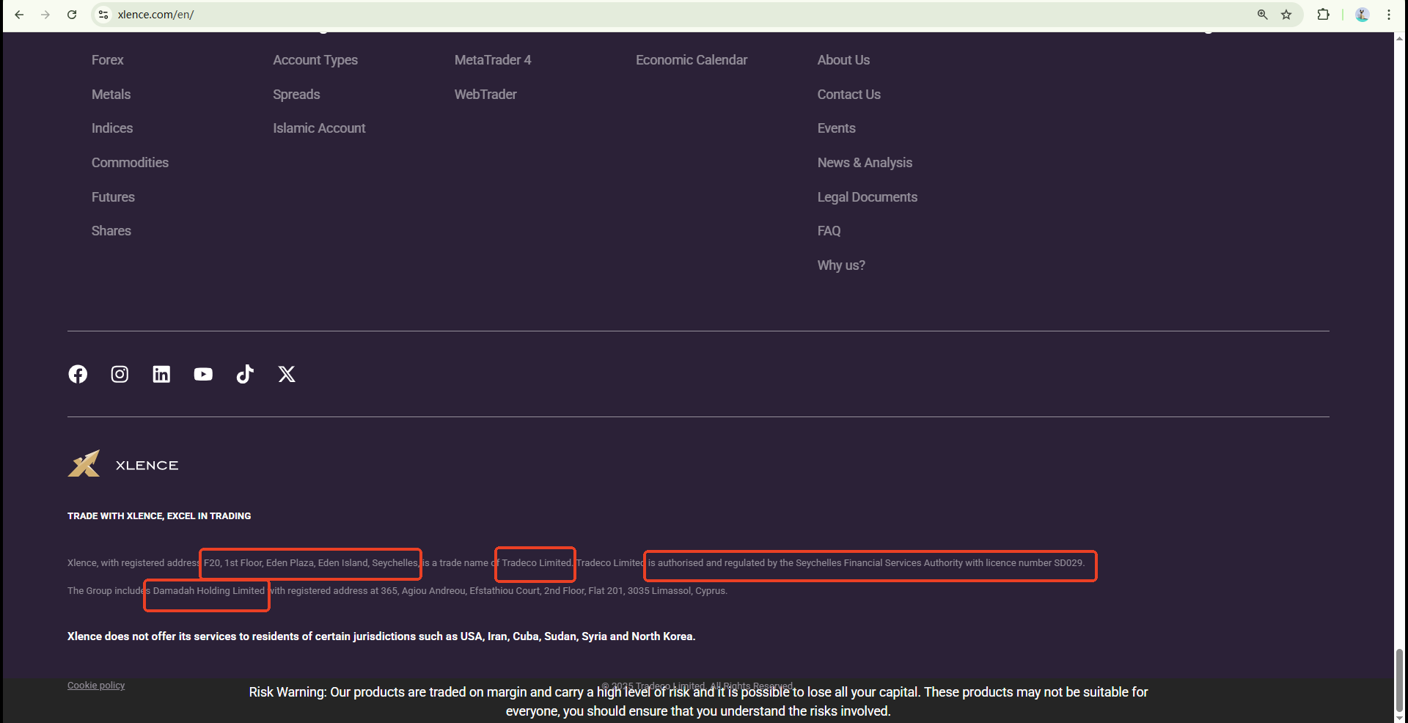Click the Xlence logo in footer
The height and width of the screenshot is (723, 1408).
(x=123, y=464)
